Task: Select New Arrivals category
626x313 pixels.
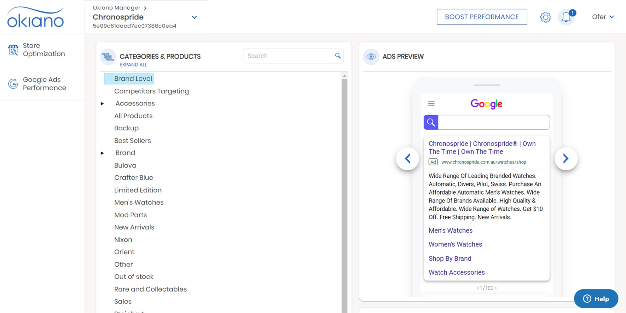Action: 134,227
